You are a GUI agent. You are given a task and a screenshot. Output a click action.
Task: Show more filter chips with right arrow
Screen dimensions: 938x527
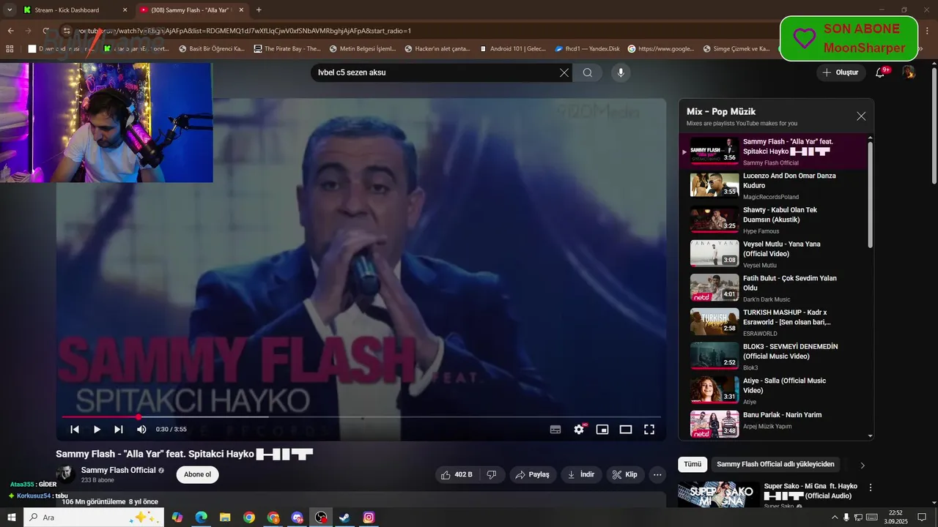pyautogui.click(x=863, y=465)
